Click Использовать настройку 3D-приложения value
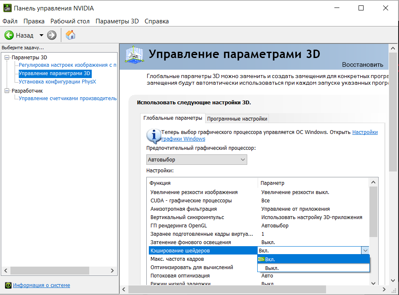This screenshot has width=399, height=295. pyautogui.click(x=312, y=217)
